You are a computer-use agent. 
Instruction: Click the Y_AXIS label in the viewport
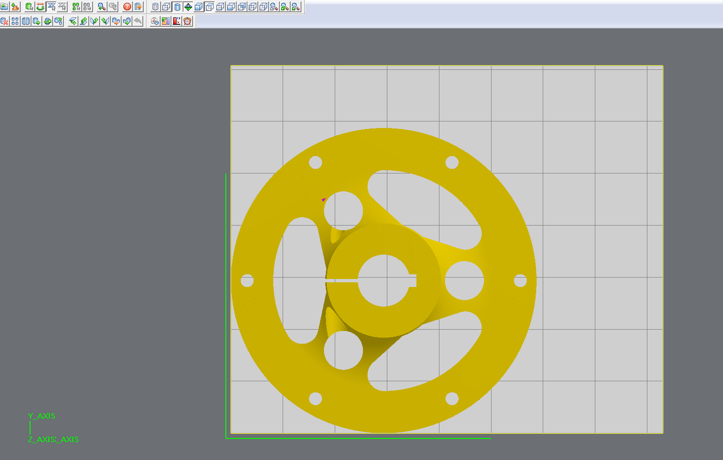pos(42,416)
